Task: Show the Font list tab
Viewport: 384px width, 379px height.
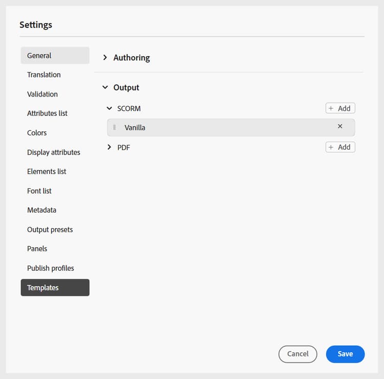Action: click(39, 191)
